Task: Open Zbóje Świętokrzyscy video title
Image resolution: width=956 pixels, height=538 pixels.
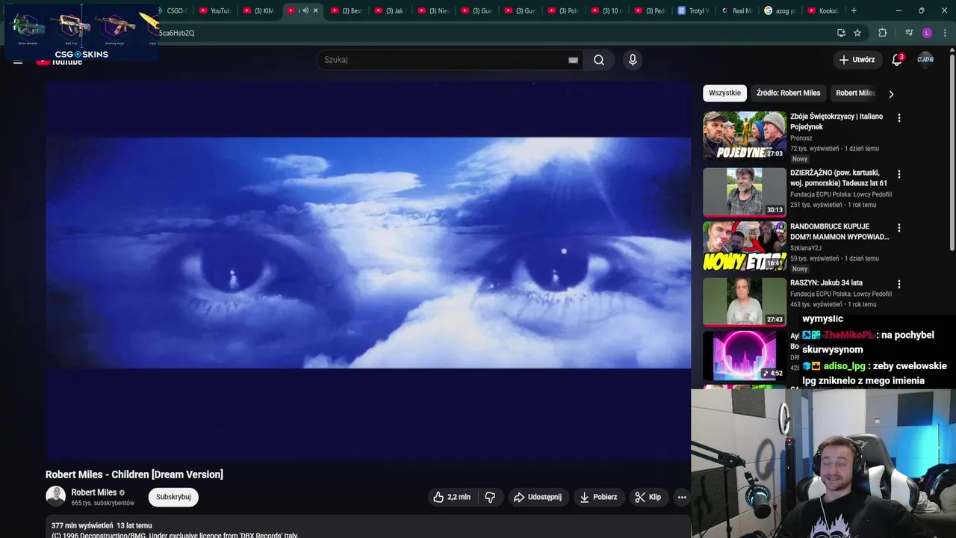Action: [x=836, y=121]
